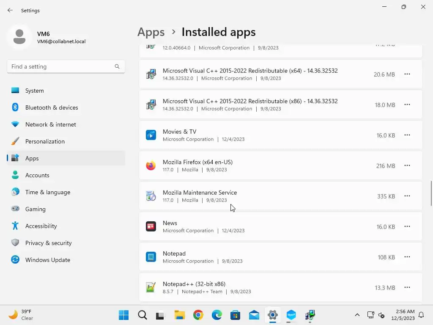This screenshot has height=325, width=433.
Task: Open the notification bell
Action: (421, 315)
